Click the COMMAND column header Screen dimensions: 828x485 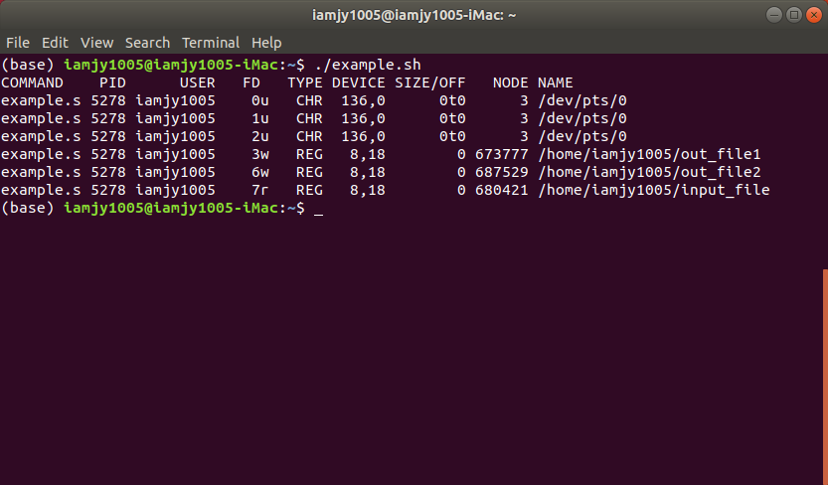point(32,82)
